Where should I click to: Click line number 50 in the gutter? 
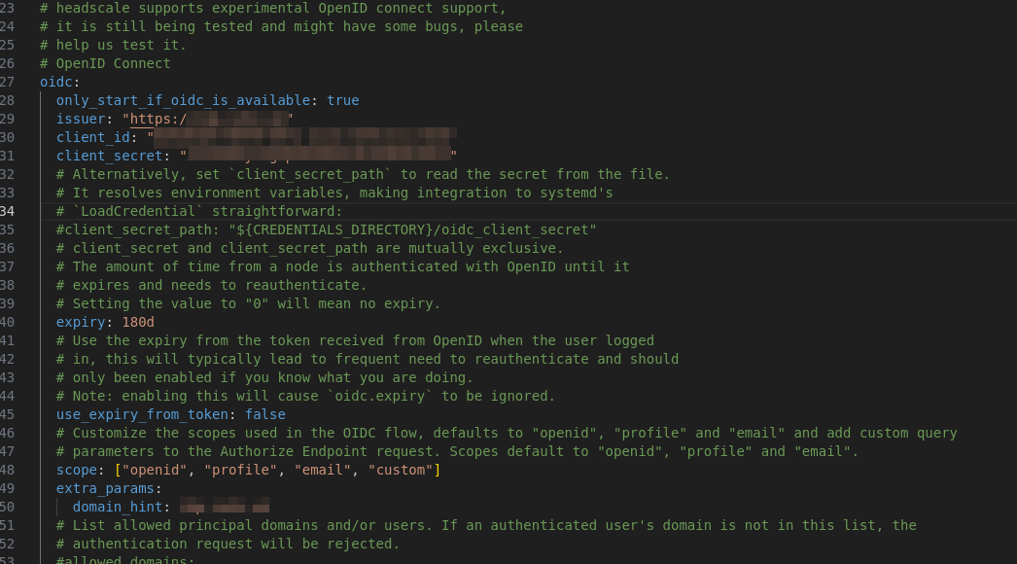click(x=7, y=507)
